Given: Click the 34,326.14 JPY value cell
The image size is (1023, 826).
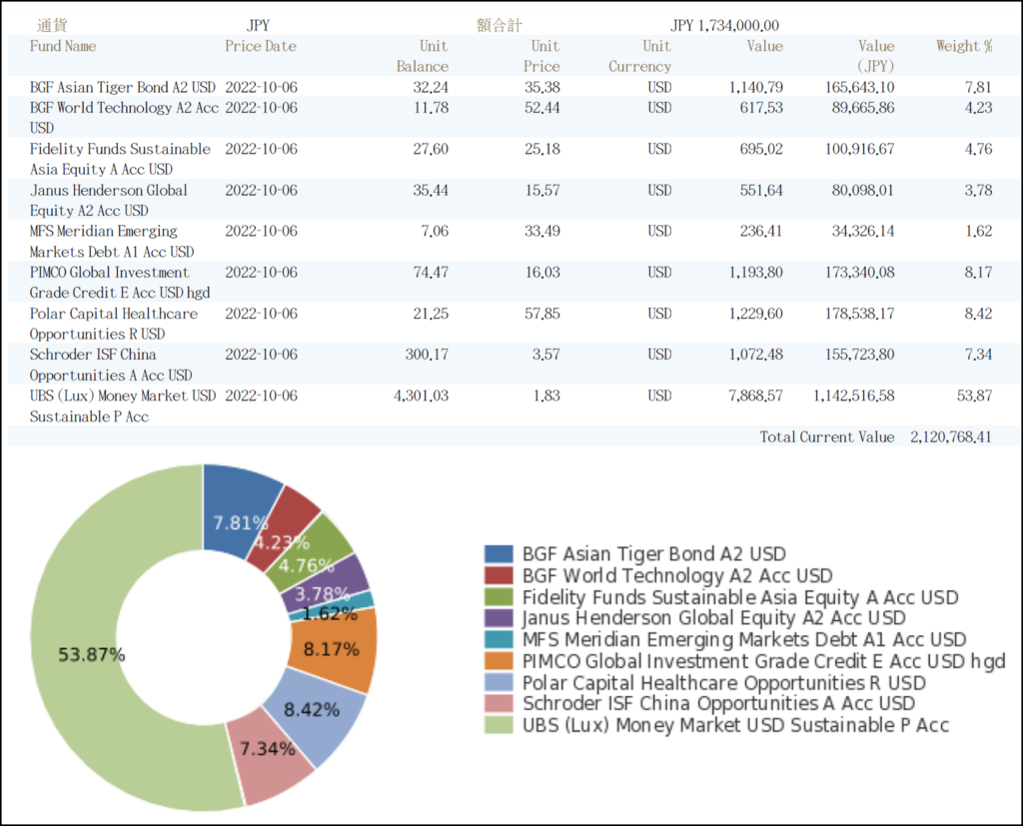Looking at the screenshot, I should click(863, 231).
